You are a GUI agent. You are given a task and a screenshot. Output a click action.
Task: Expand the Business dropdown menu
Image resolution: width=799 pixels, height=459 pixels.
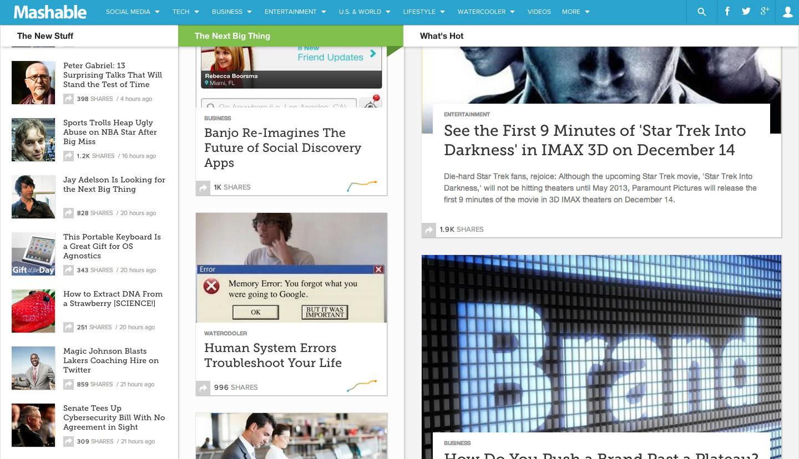tap(232, 12)
